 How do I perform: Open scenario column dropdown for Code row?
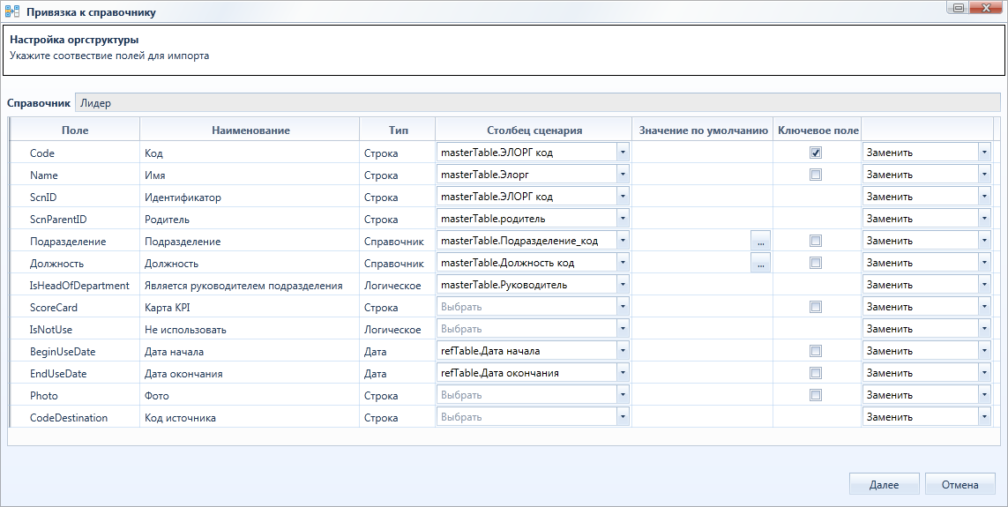point(623,153)
